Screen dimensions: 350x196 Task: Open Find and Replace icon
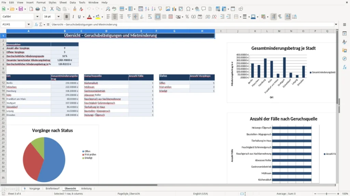[108, 9]
